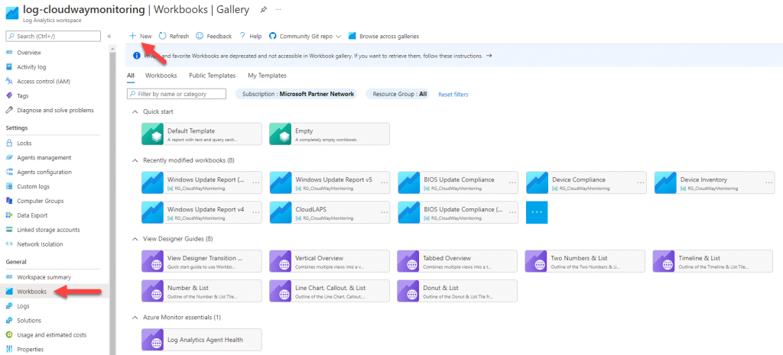
Task: Refresh the workbooks gallery
Action: (174, 36)
